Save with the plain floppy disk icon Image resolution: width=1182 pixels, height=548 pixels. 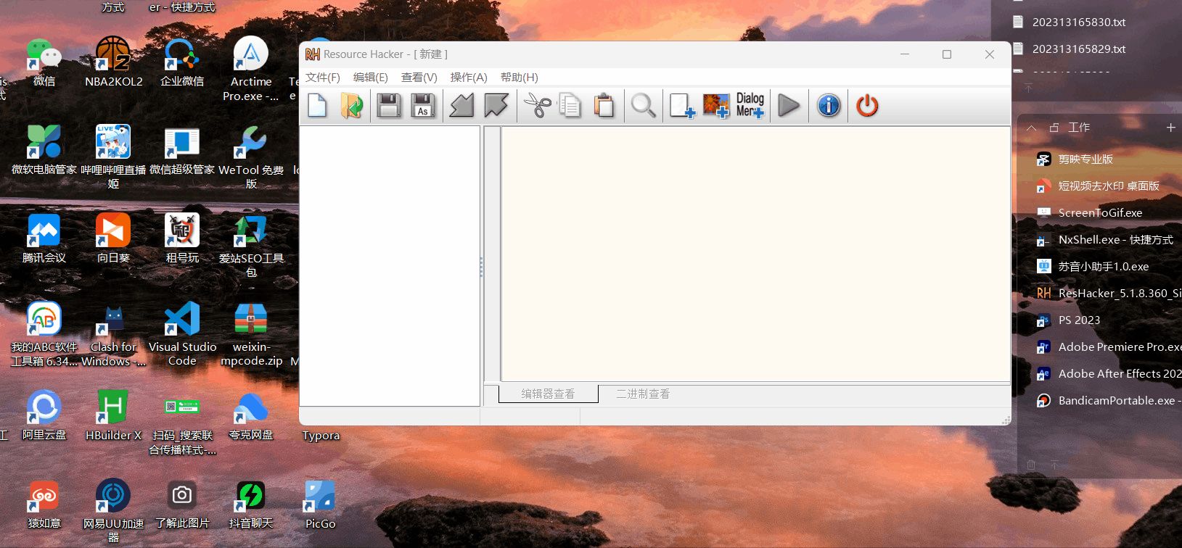389,106
